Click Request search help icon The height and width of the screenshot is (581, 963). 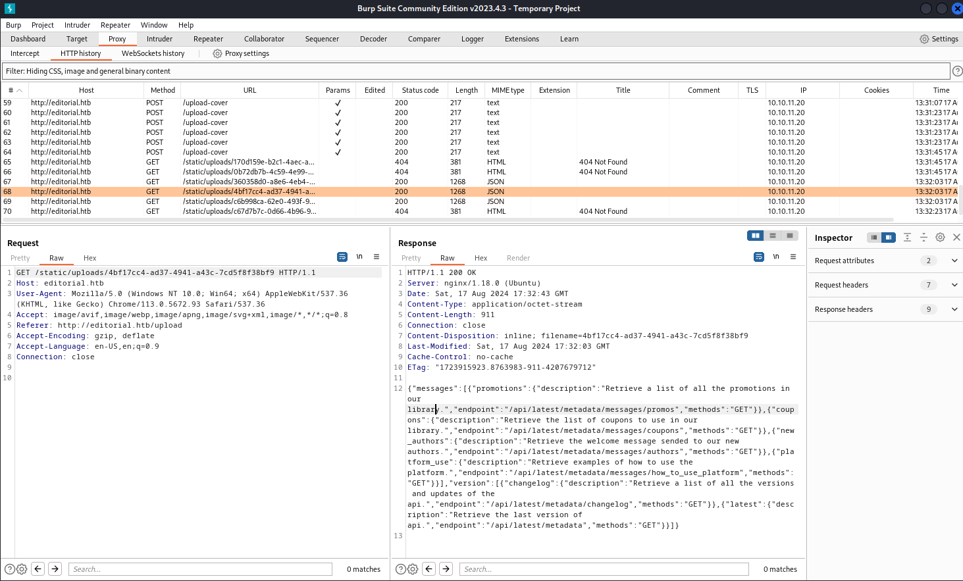tap(10, 569)
